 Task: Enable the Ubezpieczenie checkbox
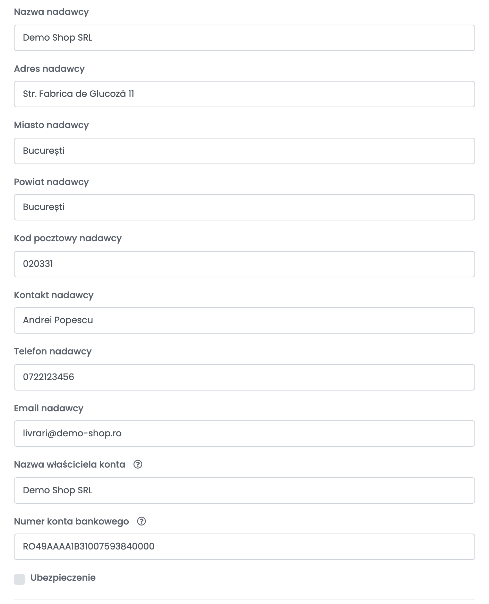[x=19, y=579]
